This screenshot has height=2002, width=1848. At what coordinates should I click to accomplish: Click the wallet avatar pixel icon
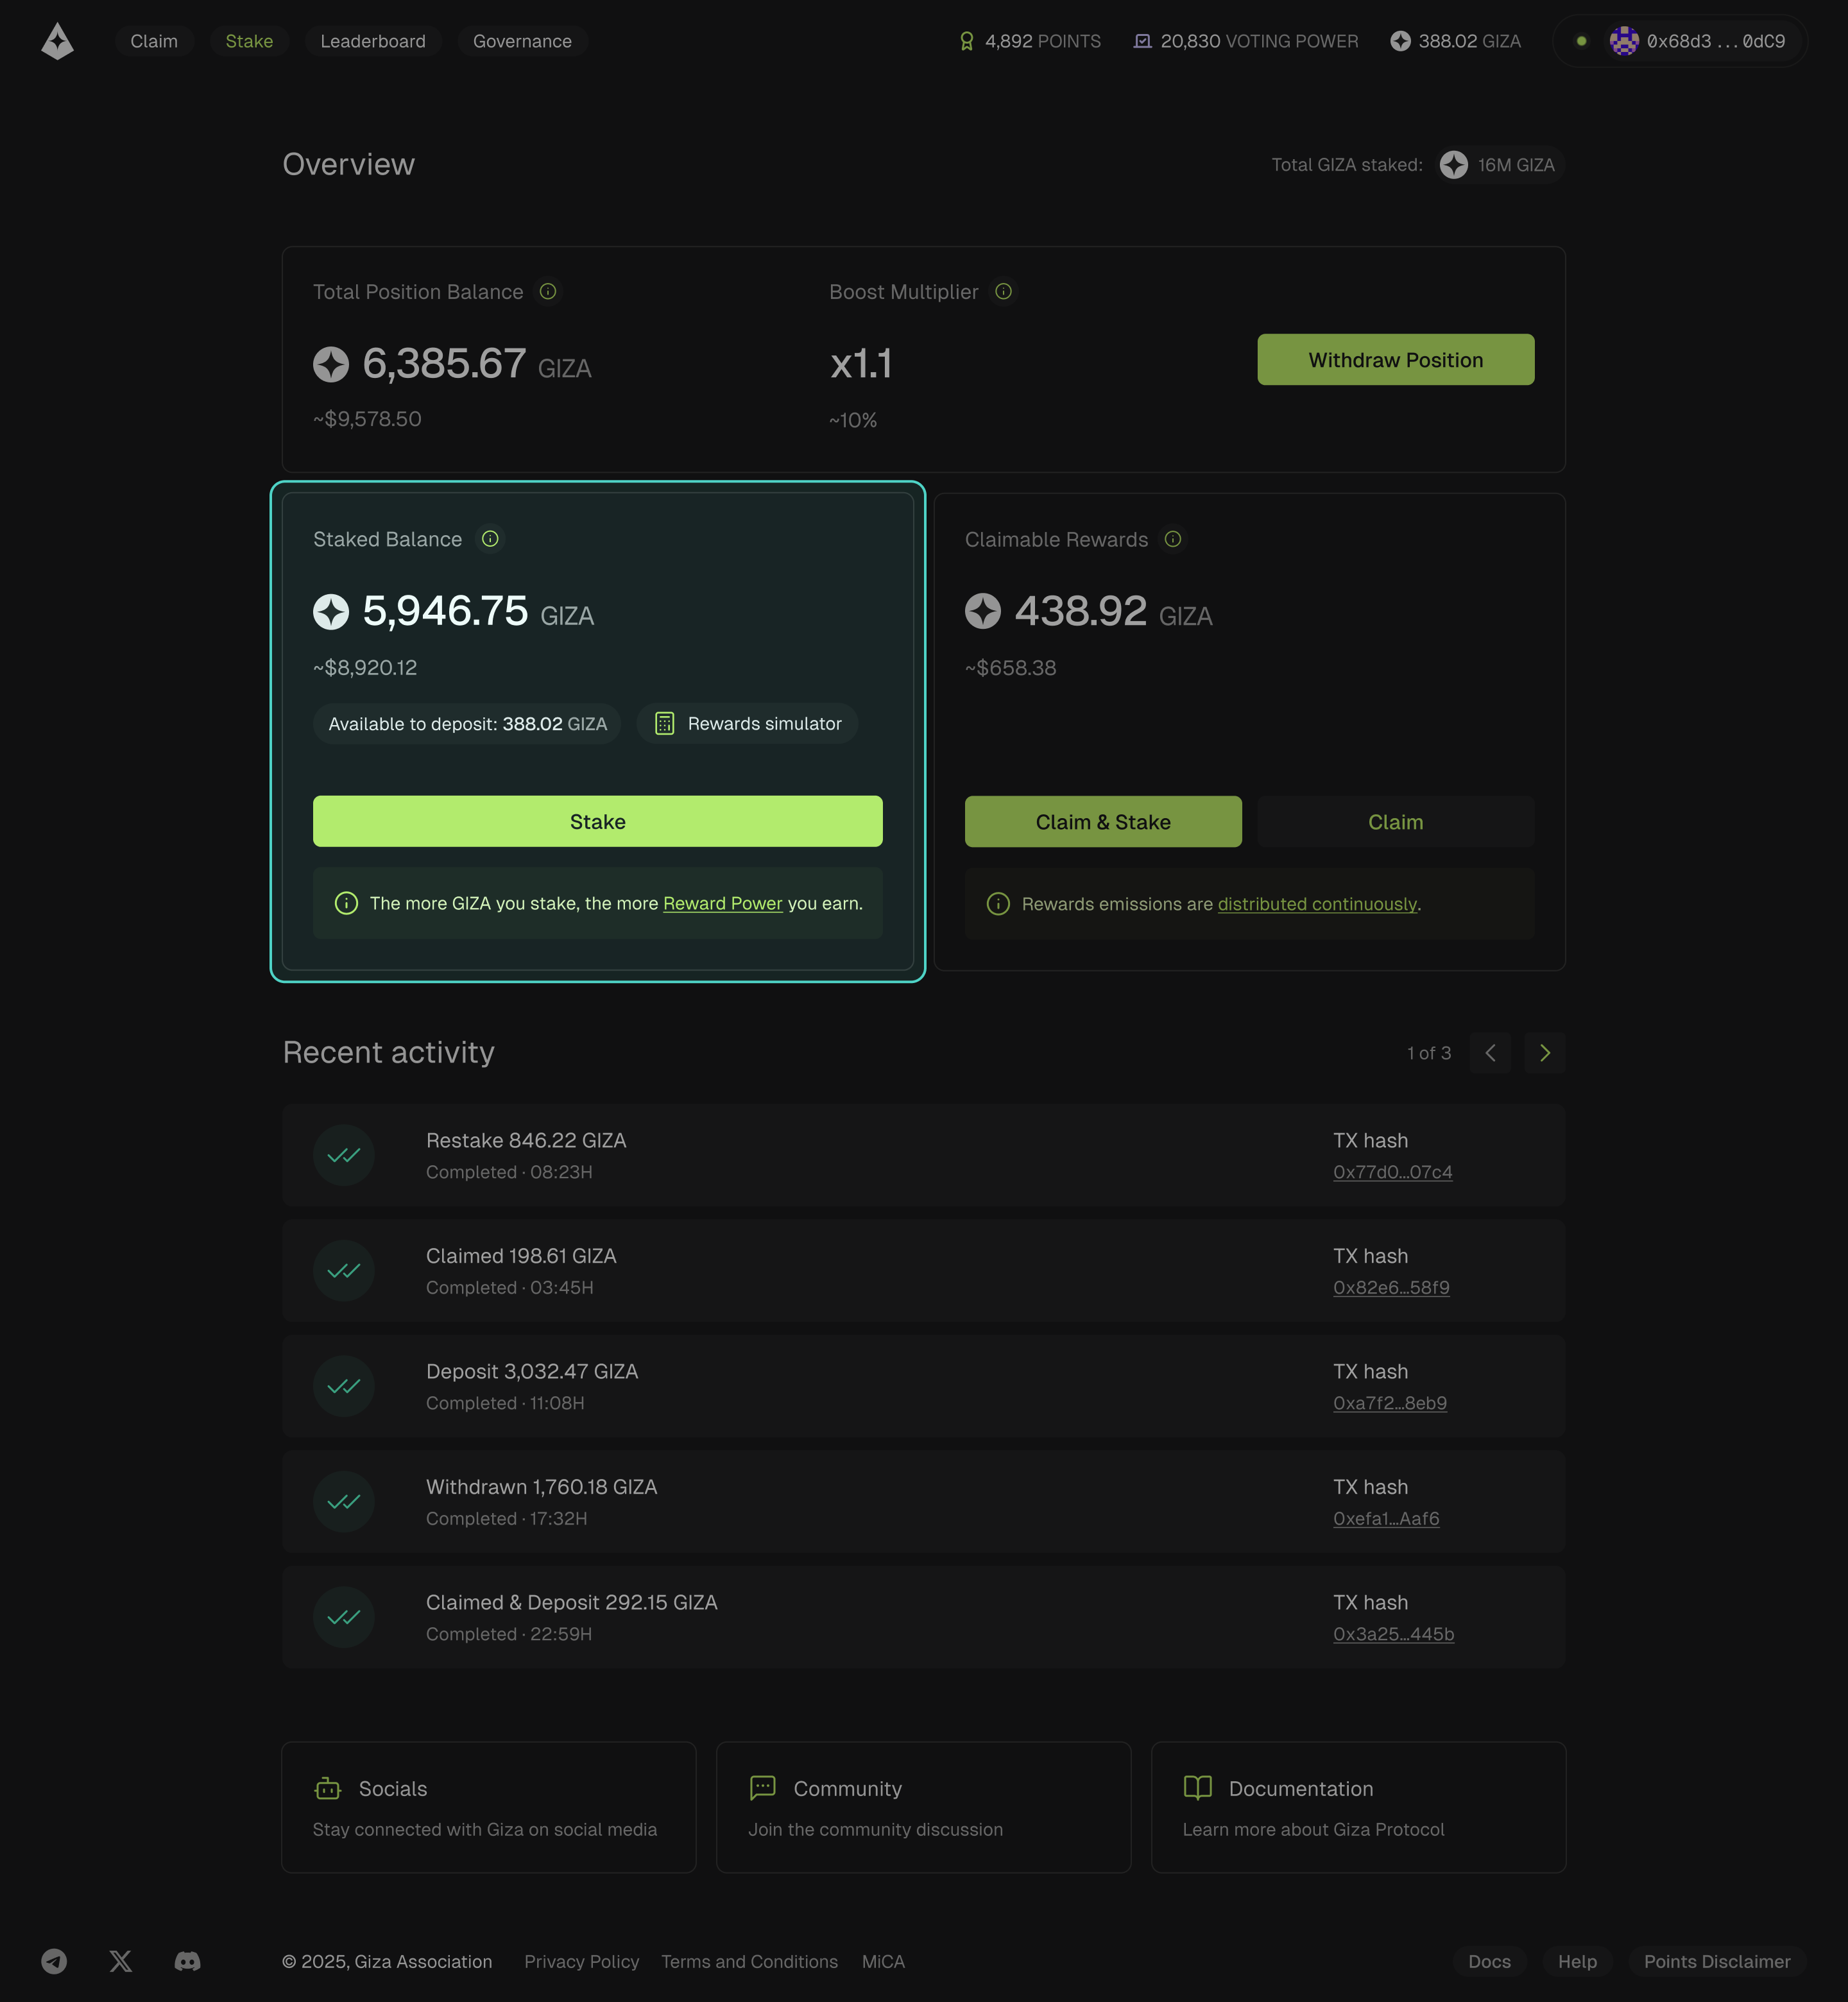1624,41
